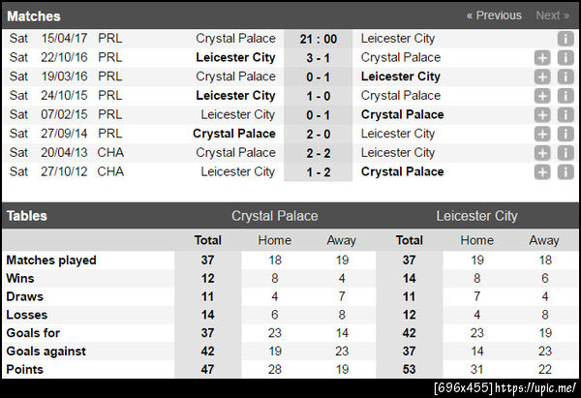The width and height of the screenshot is (581, 398).
Task: Open info icon for the 22/10/16 match
Action: [565, 58]
